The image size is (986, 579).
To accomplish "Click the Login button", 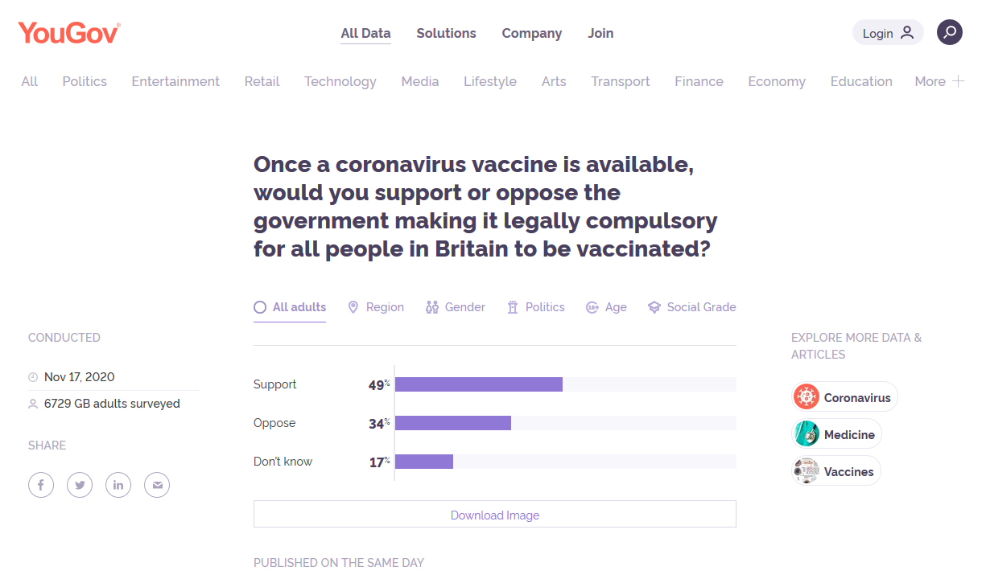I will pyautogui.click(x=888, y=33).
